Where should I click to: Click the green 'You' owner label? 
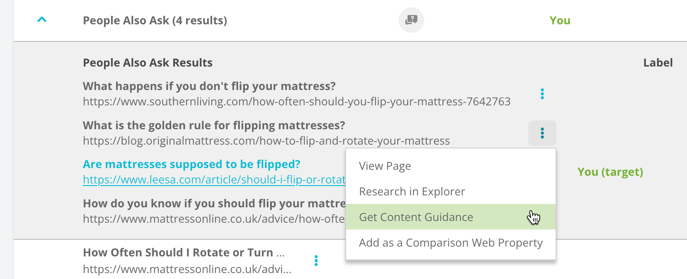click(560, 20)
